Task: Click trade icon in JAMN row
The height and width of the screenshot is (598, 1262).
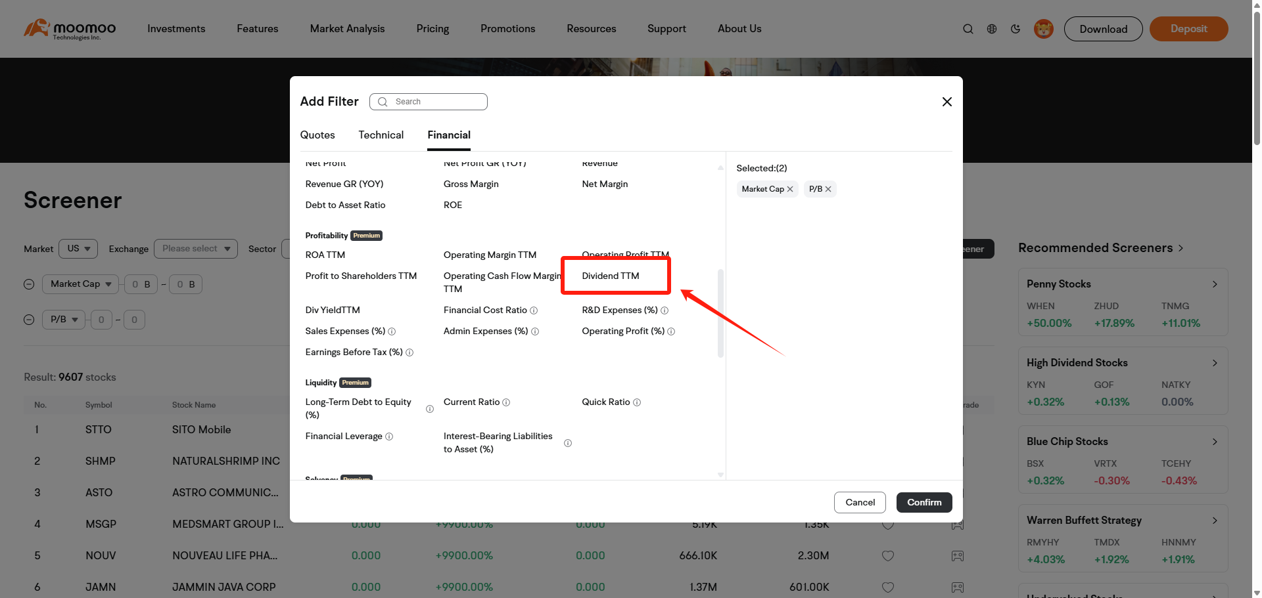Action: [958, 587]
